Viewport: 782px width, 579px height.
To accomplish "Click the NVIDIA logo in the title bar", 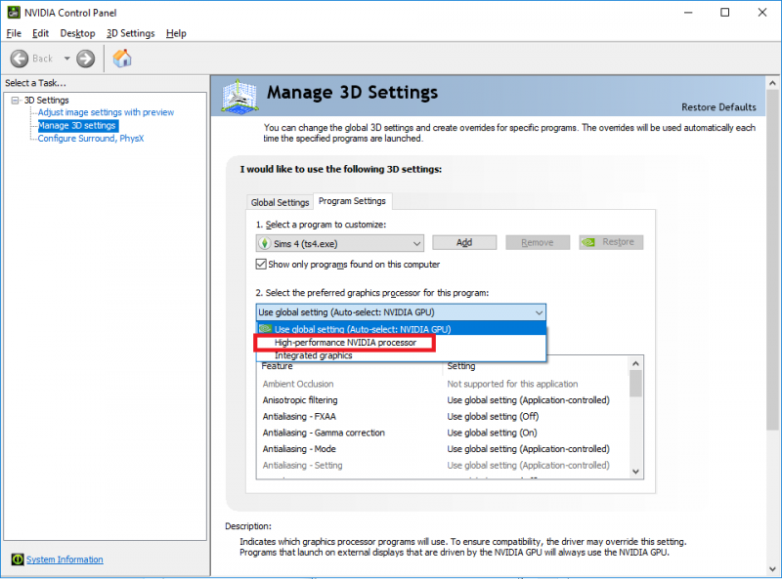I will 12,12.
